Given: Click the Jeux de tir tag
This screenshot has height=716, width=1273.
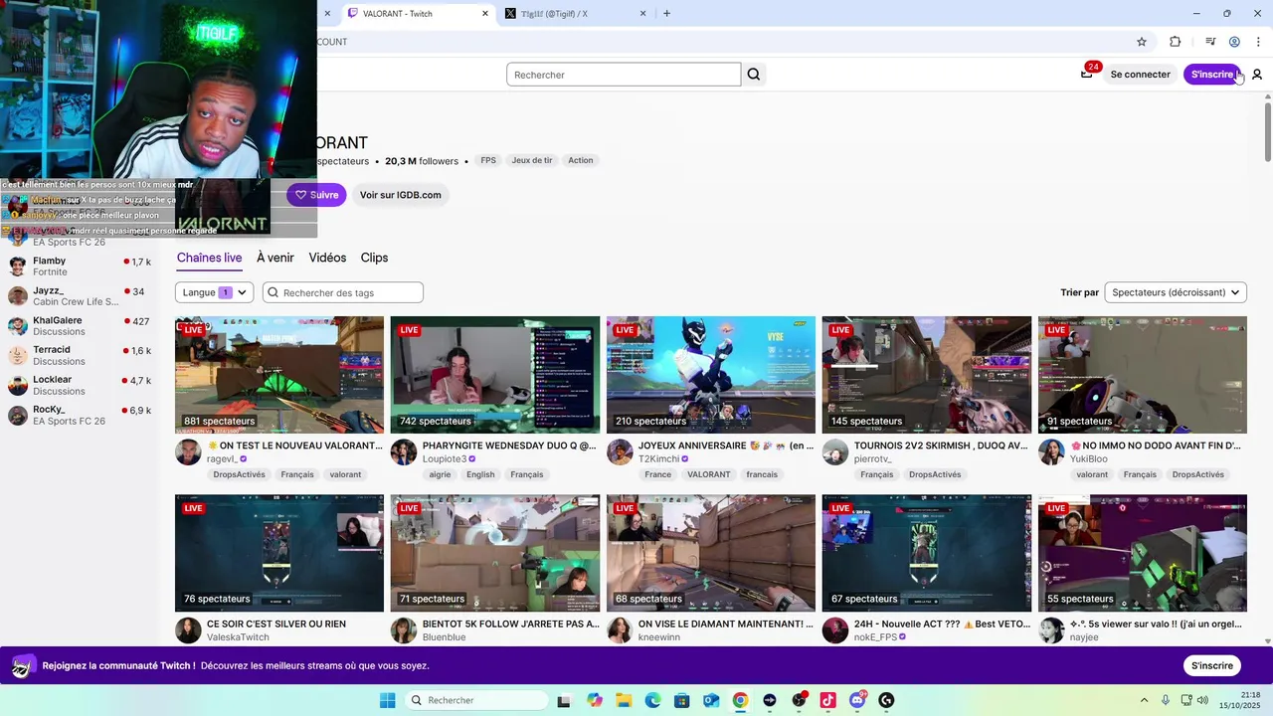Looking at the screenshot, I should pos(532,160).
